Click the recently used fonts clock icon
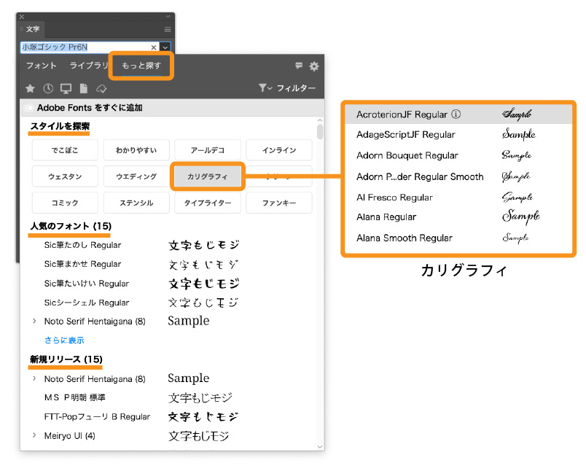Viewport: 586px width, 471px height. click(48, 88)
